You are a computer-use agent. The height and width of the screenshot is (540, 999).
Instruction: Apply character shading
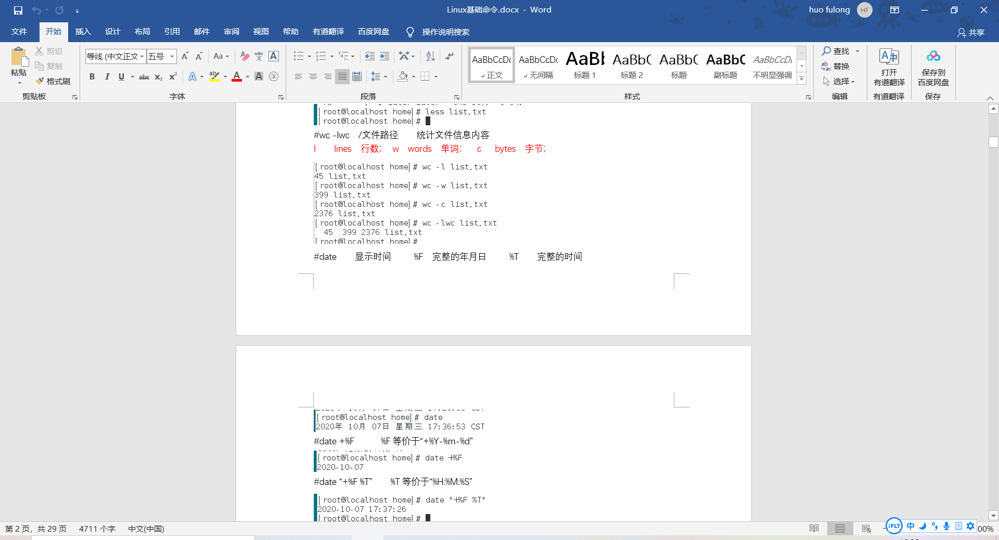point(259,77)
